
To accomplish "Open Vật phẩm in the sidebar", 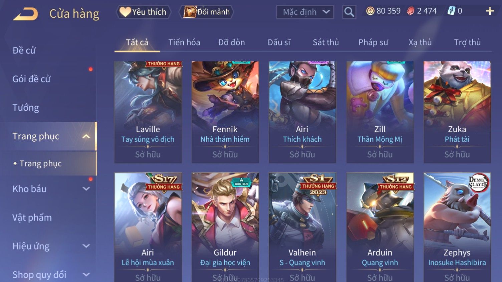I will pyautogui.click(x=32, y=218).
